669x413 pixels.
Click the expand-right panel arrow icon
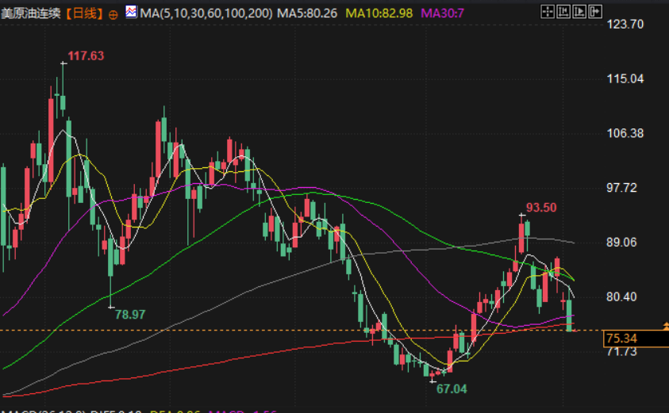pyautogui.click(x=595, y=12)
